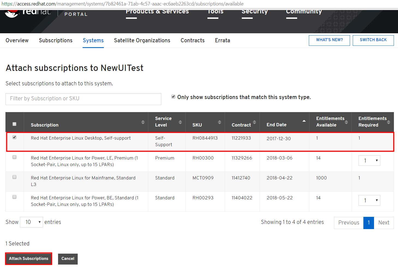Sort by End Date ascending arrow
Viewport: 398px width, 267px height.
click(304, 121)
